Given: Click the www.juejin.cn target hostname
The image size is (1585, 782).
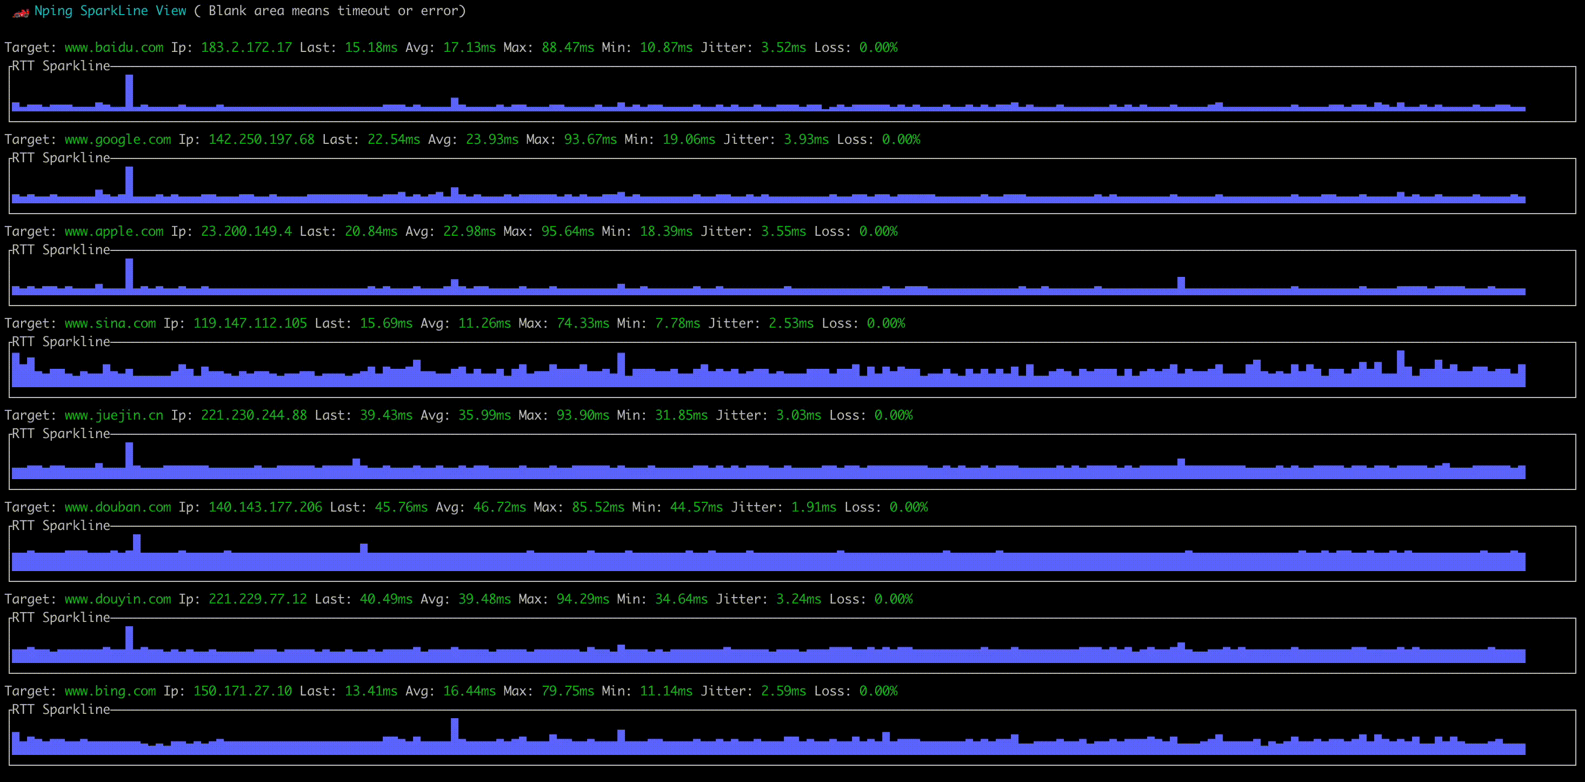Looking at the screenshot, I should click(x=114, y=415).
